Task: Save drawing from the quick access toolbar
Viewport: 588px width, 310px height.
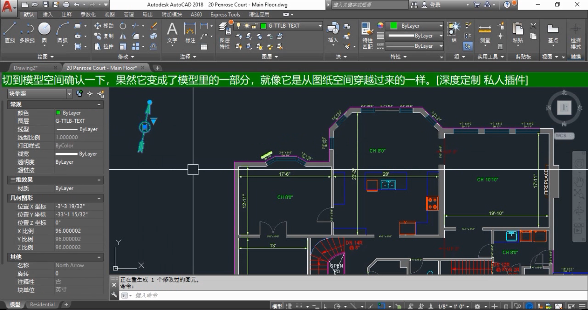Action: (45, 5)
